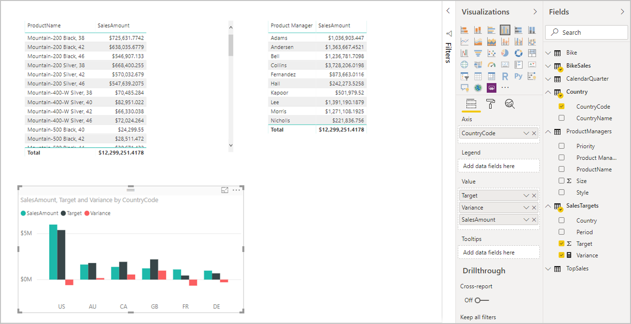Image resolution: width=631 pixels, height=324 pixels.
Task: Check the Period field under SalesTargets
Action: pos(562,232)
